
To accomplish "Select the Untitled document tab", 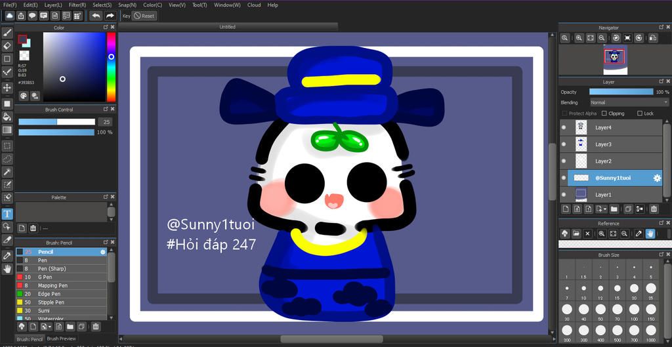I will [228, 27].
